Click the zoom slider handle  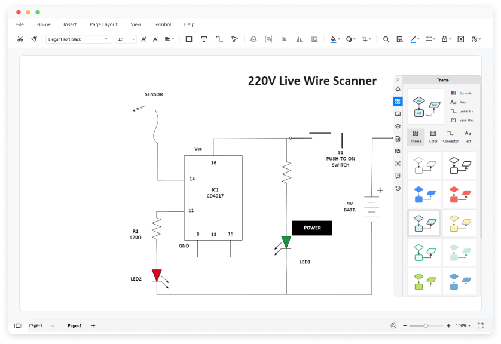pos(426,326)
